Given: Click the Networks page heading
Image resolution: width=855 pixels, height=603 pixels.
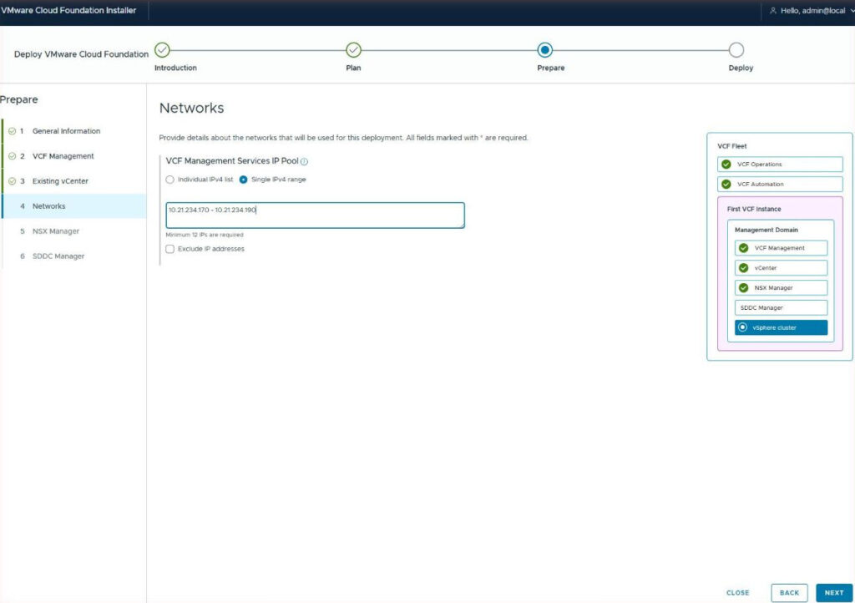Looking at the screenshot, I should [191, 108].
